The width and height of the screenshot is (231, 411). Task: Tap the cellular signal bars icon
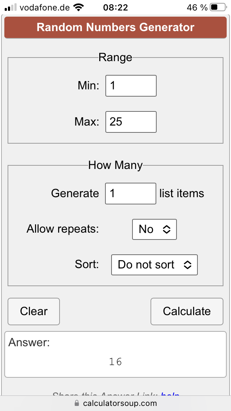11,7
